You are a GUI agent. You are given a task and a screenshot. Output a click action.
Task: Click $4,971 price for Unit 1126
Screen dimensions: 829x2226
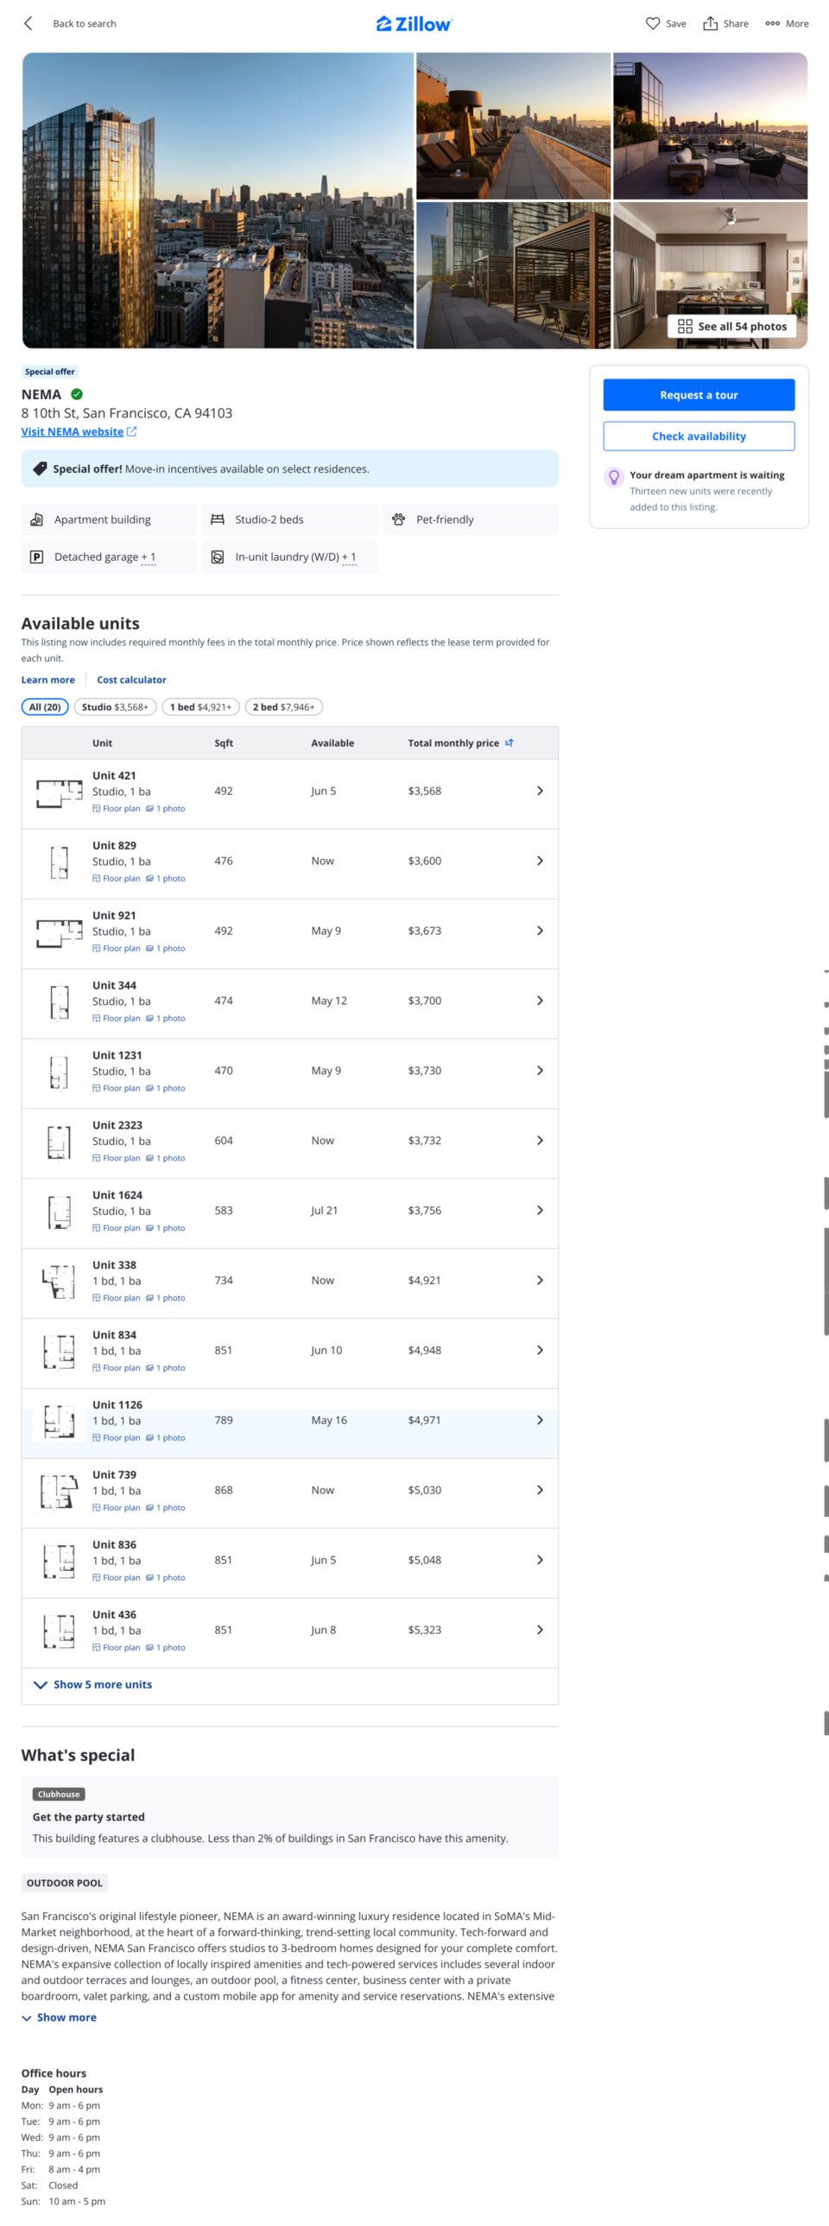tap(425, 1420)
